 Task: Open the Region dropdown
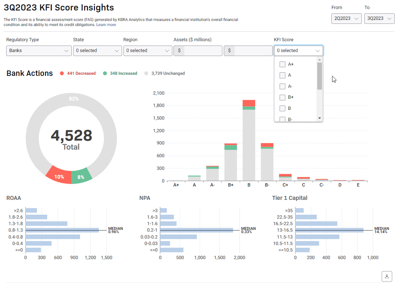tap(147, 51)
